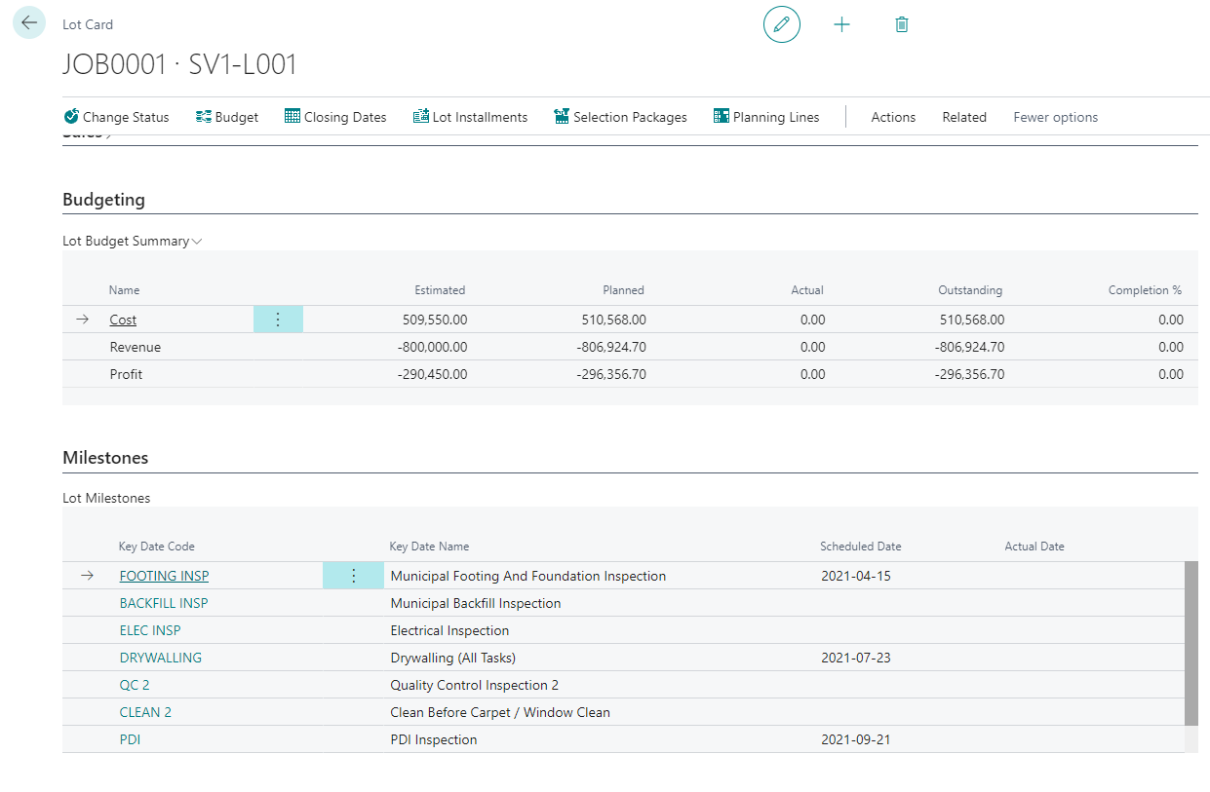The height and width of the screenshot is (792, 1210).
Task: Click the plus new record icon
Action: (x=841, y=24)
